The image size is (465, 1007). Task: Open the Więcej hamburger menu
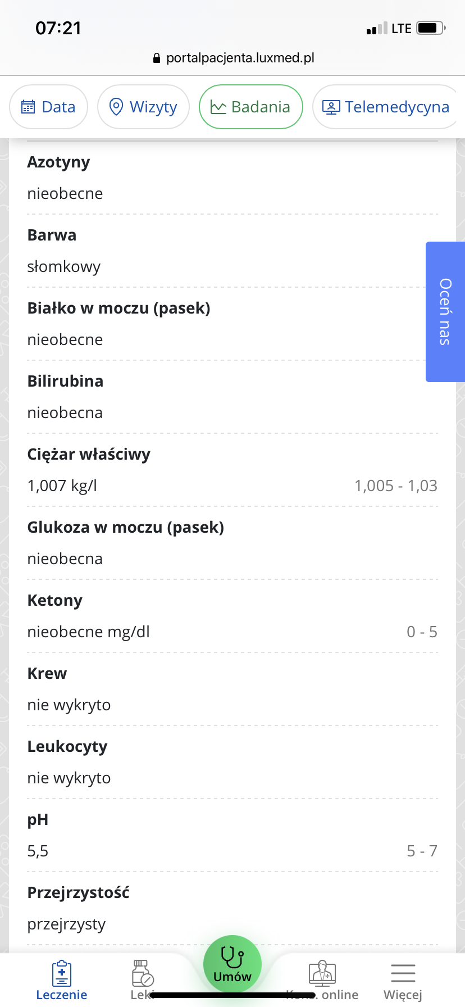pyautogui.click(x=403, y=974)
